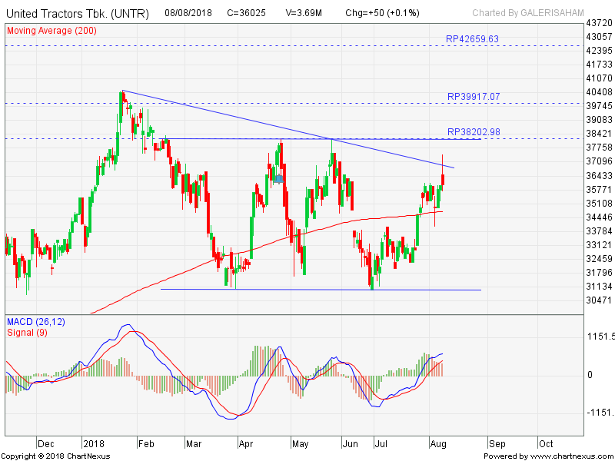
Task: Select the RP42659.63 resistance level label
Action: point(473,38)
